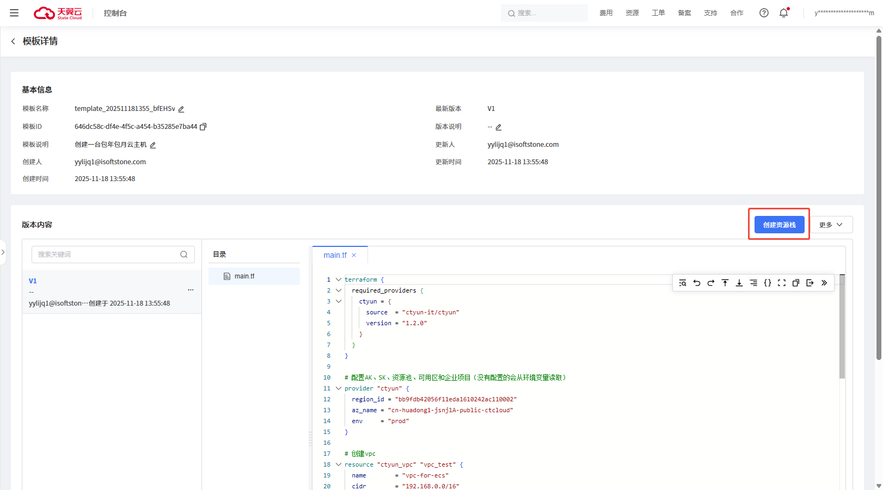The width and height of the screenshot is (883, 490).
Task: Copy the template ID with copy icon
Action: coord(203,127)
